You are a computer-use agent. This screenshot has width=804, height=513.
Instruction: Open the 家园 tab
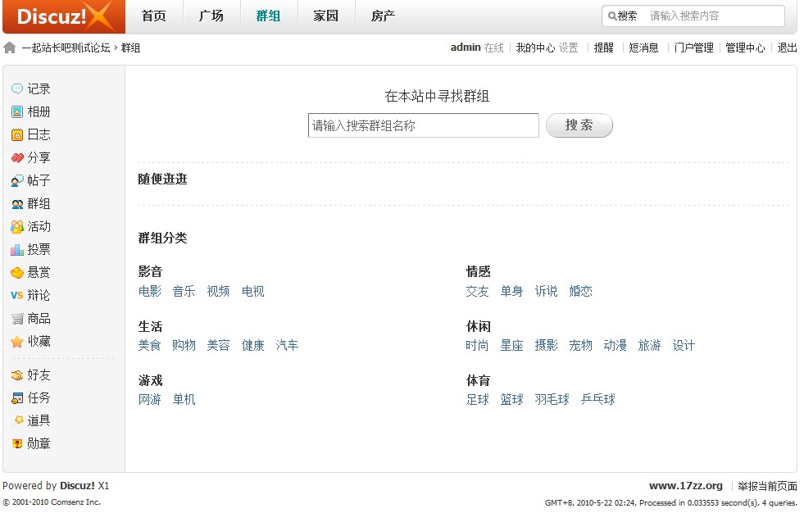(x=325, y=16)
